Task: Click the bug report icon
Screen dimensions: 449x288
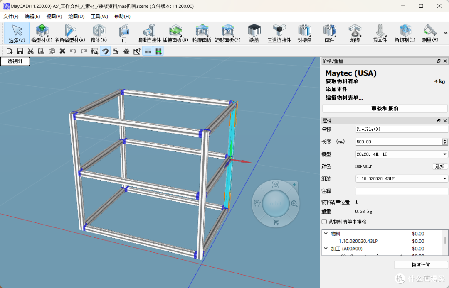Action: click(126, 51)
